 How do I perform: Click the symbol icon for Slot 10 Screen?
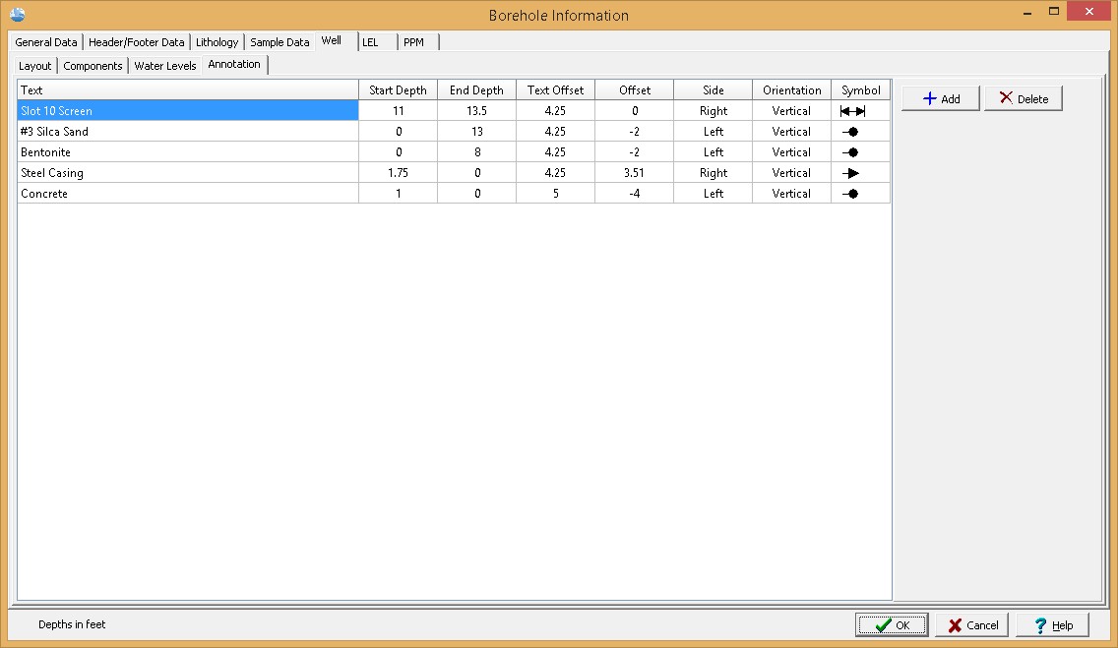(x=852, y=111)
